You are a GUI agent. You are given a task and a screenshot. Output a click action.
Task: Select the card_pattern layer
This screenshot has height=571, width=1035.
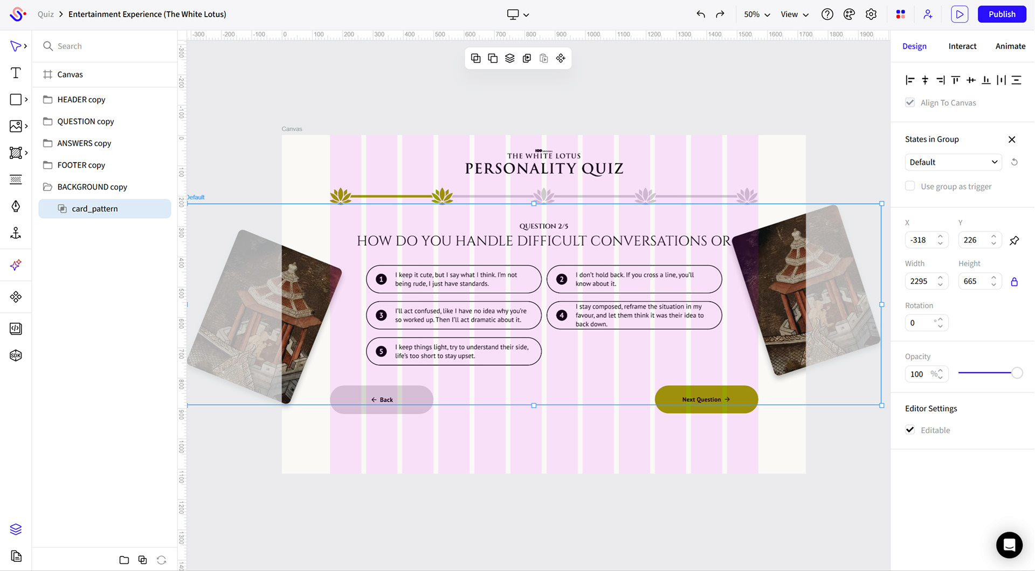(105, 208)
